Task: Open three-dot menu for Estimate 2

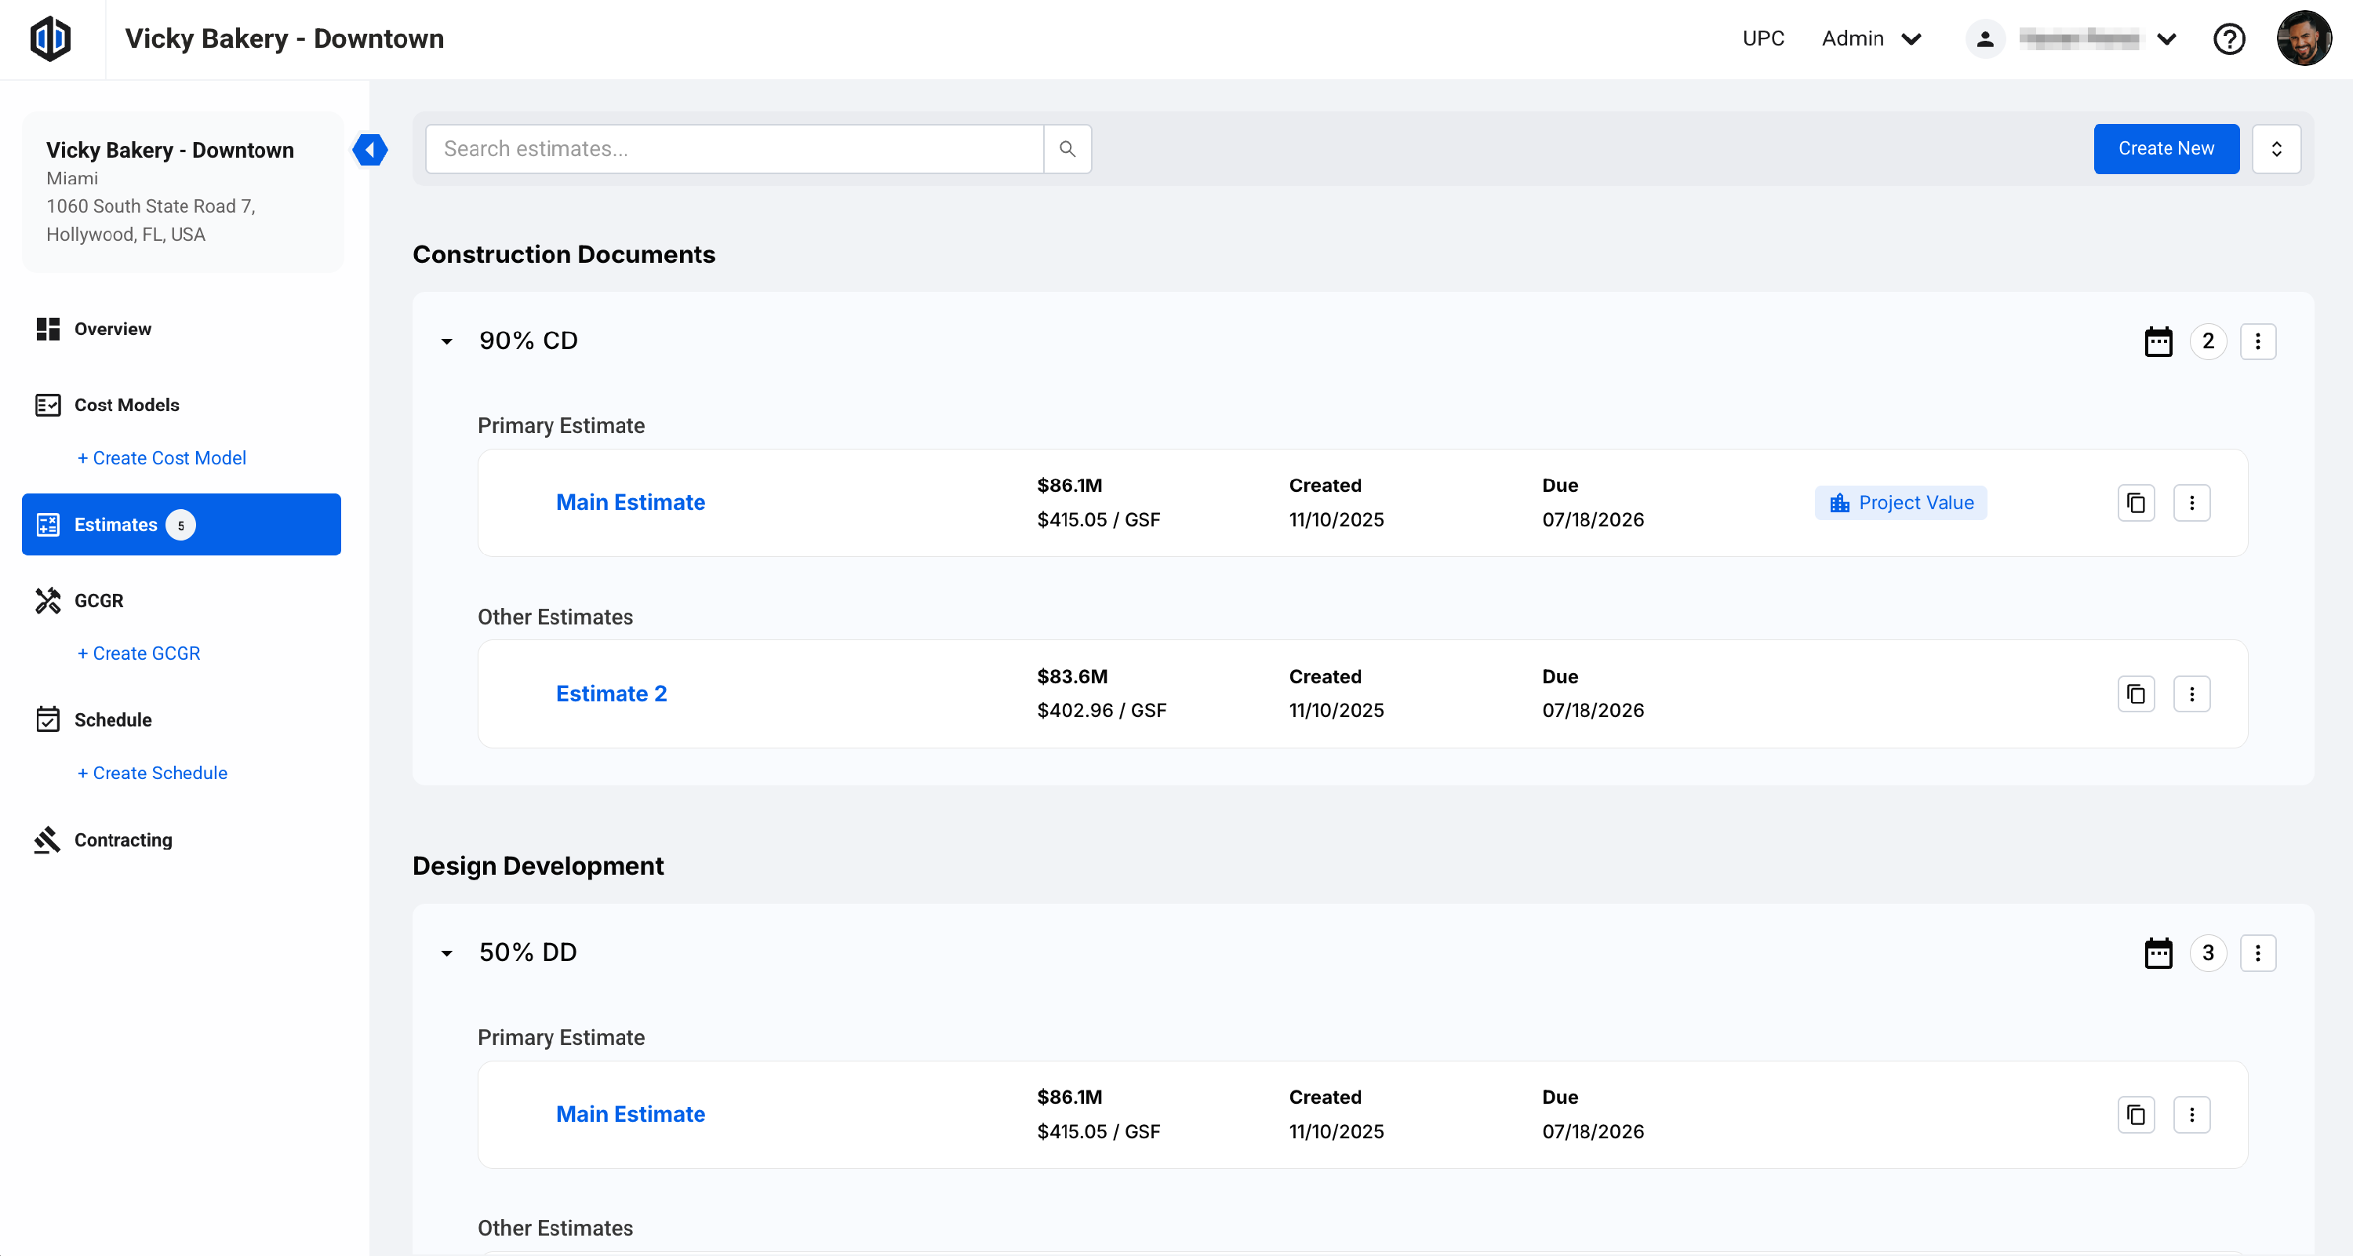Action: pyautogui.click(x=2191, y=694)
